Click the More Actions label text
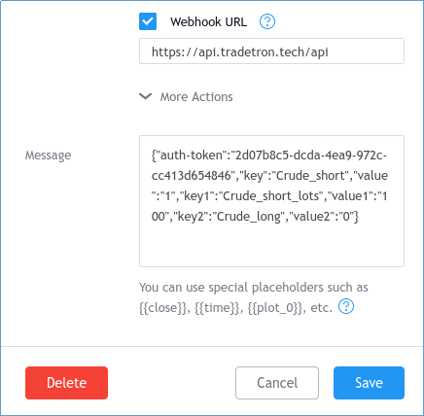This screenshot has width=424, height=416. [x=196, y=97]
